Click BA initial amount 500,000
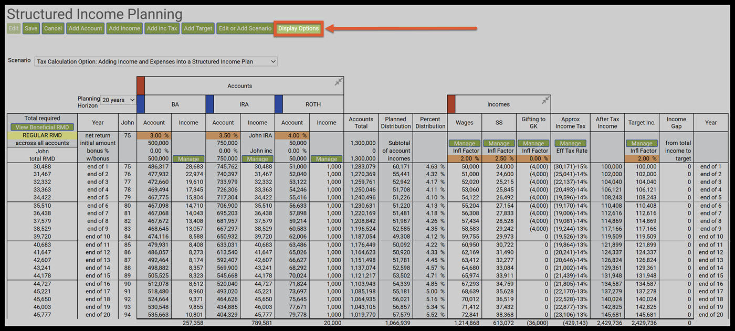735x331 pixels. [x=158, y=143]
